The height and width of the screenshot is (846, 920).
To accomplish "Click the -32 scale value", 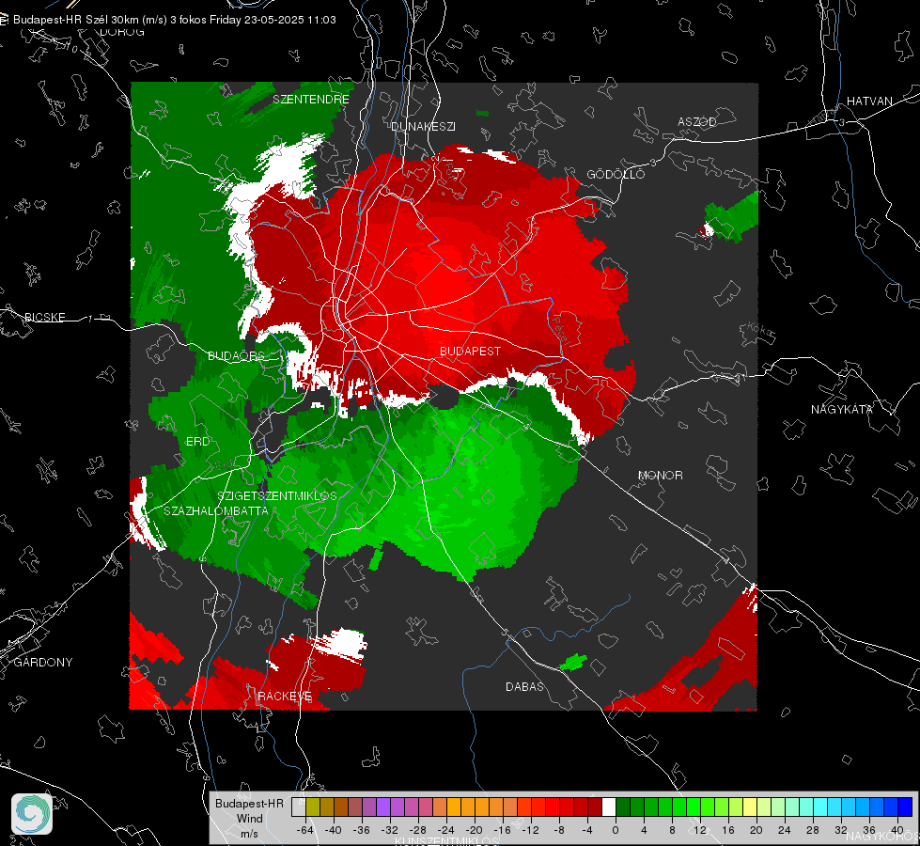I will 390,830.
